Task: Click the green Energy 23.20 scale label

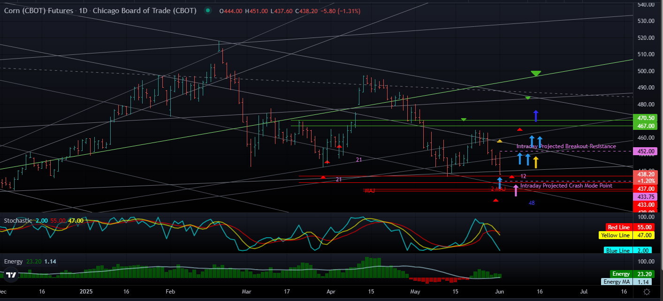Action: 633,274
